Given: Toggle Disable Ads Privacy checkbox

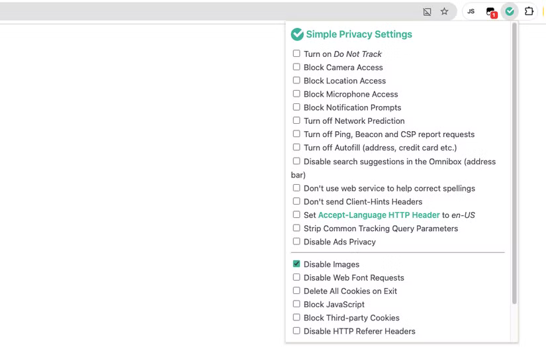Looking at the screenshot, I should point(296,242).
